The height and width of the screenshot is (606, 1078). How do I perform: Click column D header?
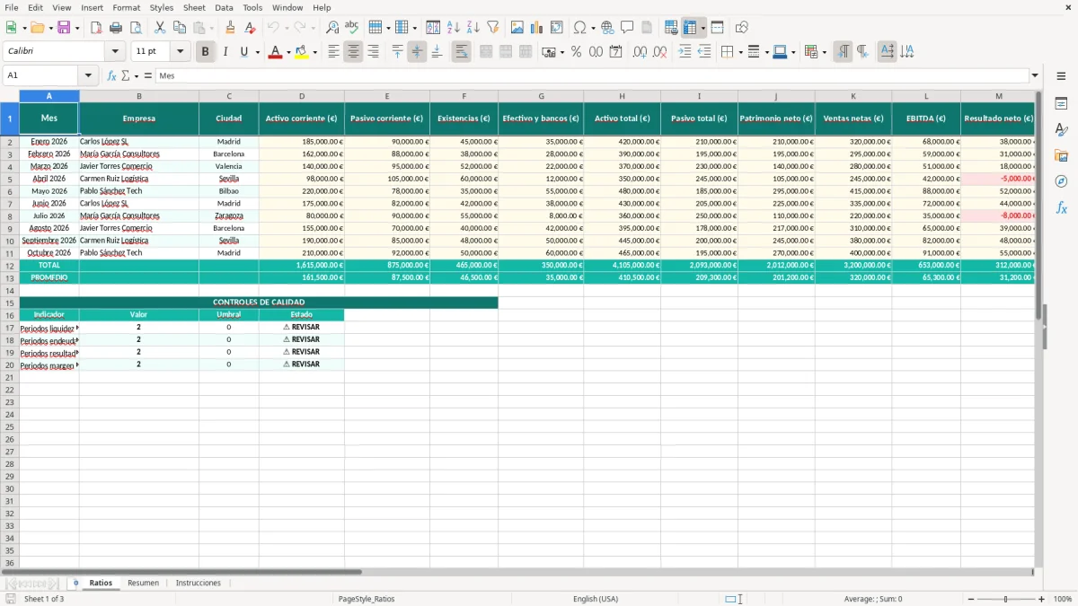[302, 96]
